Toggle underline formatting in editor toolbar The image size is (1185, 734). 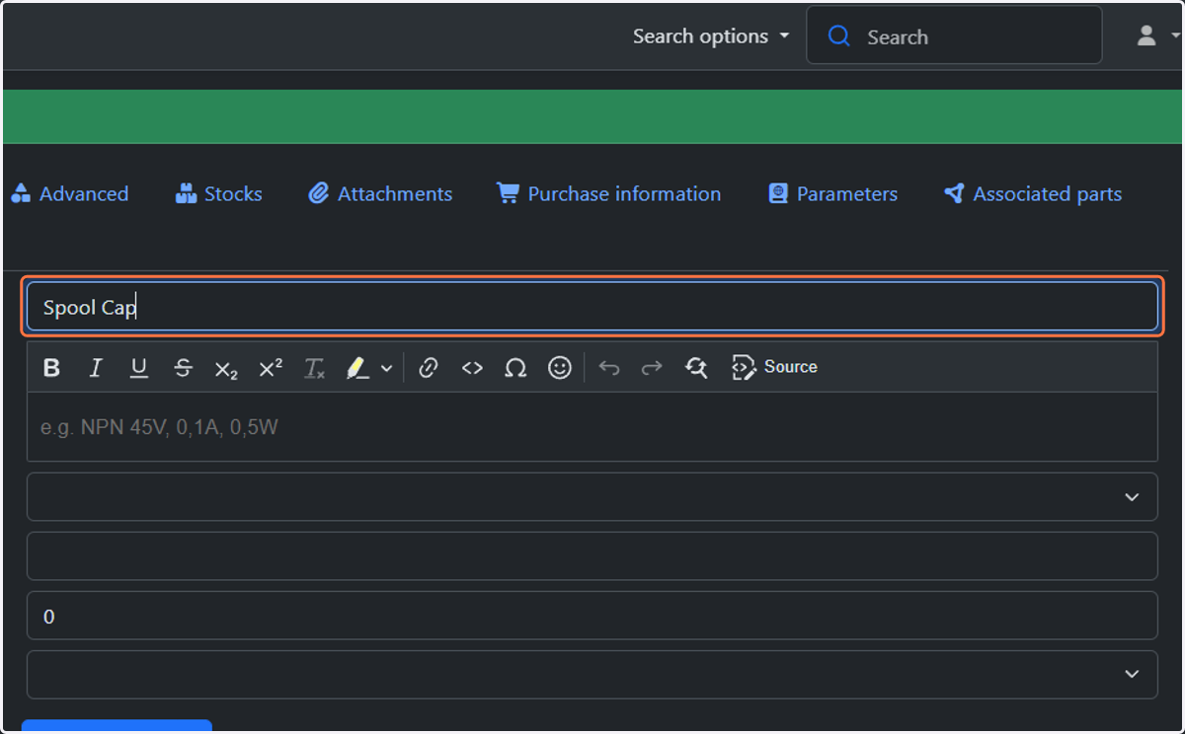[139, 368]
